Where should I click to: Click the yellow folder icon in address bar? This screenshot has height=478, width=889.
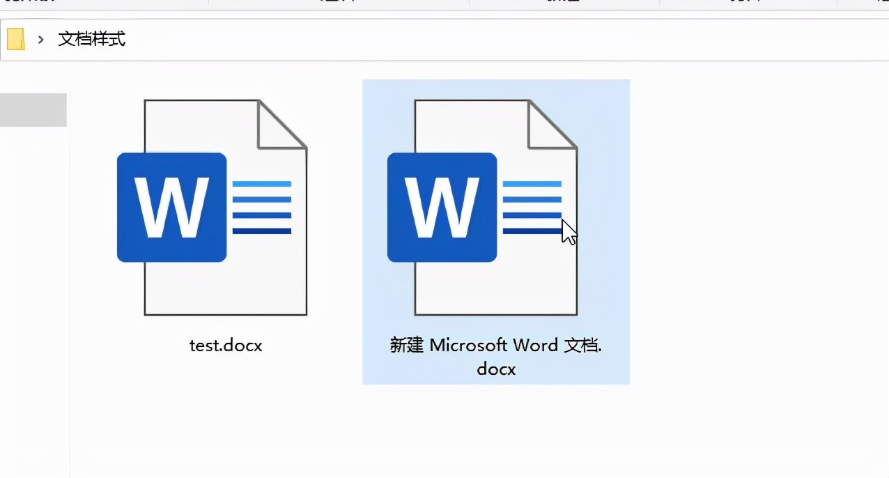(x=16, y=39)
